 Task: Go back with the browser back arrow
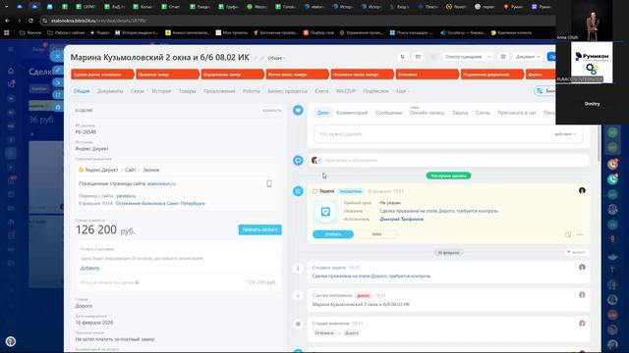(x=7, y=21)
